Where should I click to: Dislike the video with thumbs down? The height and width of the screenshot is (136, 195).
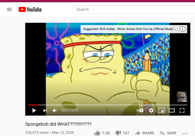pyautogui.click(x=118, y=133)
